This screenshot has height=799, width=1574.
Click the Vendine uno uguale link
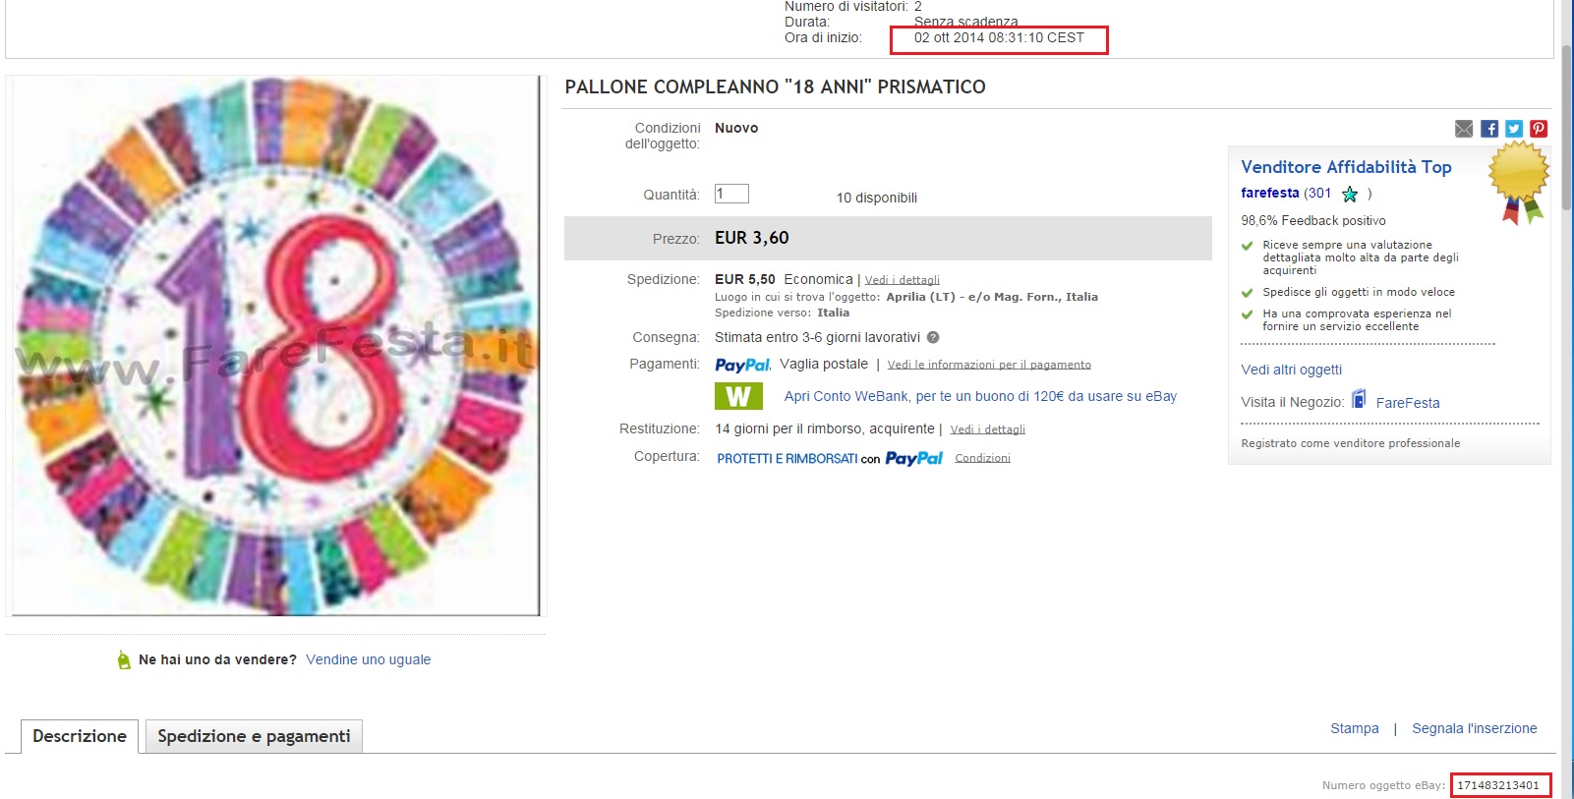(x=368, y=659)
